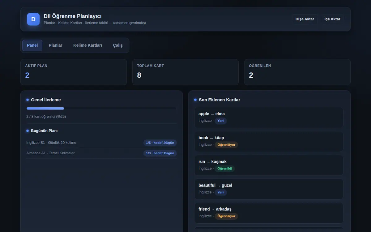Click the Yeni badge on the apple card

point(221,121)
